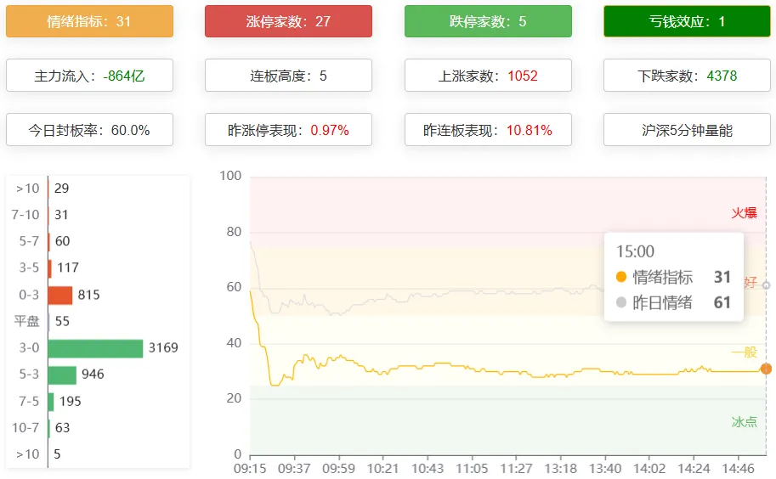The image size is (776, 479).
Task: Click the 5-3 green bar with 946
Action: tap(62, 375)
